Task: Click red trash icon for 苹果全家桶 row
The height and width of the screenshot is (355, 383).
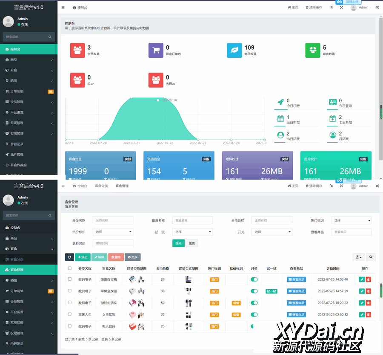Action: point(369,291)
